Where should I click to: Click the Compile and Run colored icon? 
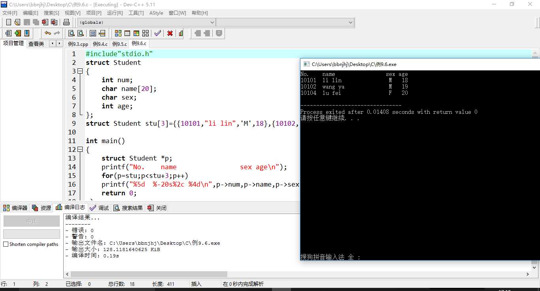[x=136, y=33]
